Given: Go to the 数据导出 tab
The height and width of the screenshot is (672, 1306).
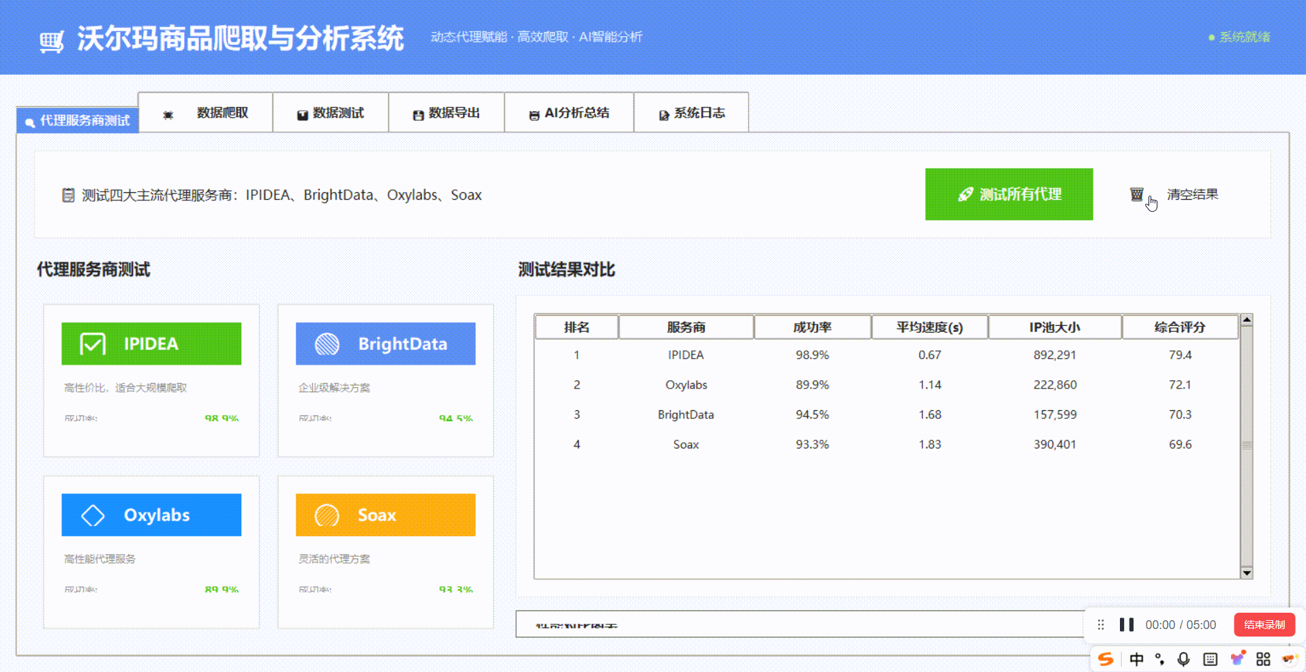Looking at the screenshot, I should tap(446, 112).
